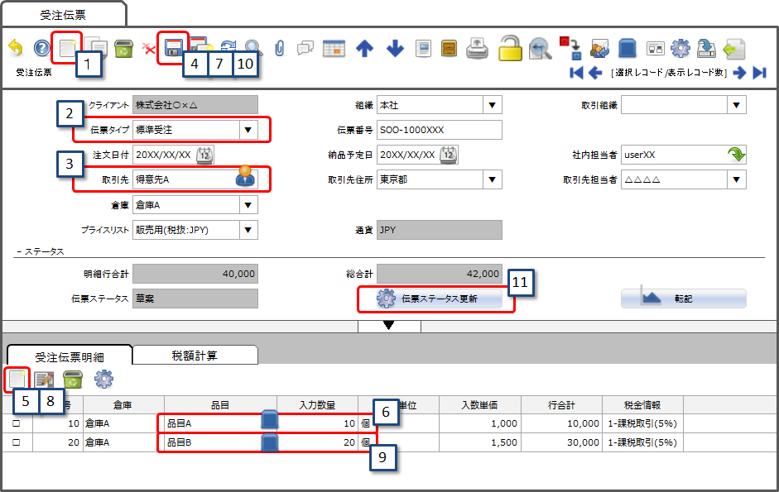Viewport: 779px width, 492px height.
Task: Copy the record with the duplicate icon
Action: (96, 48)
